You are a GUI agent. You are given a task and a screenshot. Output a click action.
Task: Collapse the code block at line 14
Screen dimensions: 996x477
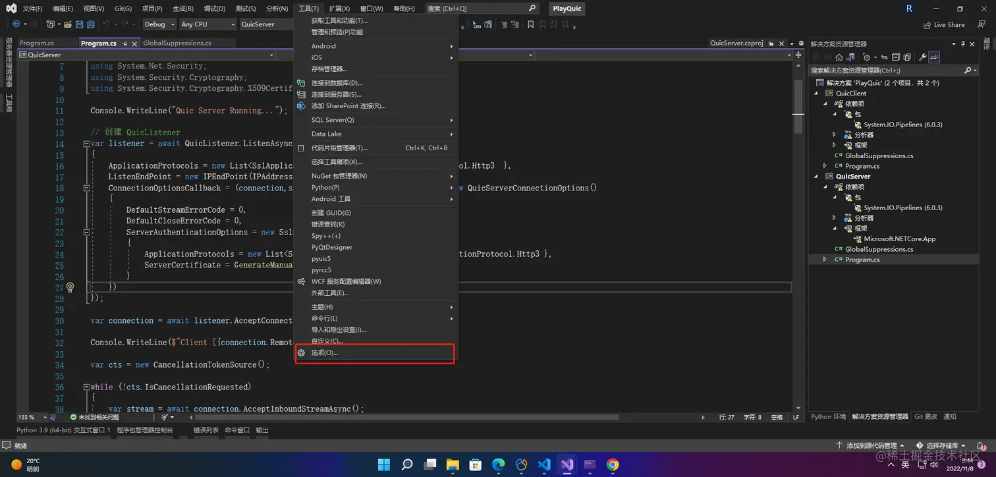coord(86,144)
